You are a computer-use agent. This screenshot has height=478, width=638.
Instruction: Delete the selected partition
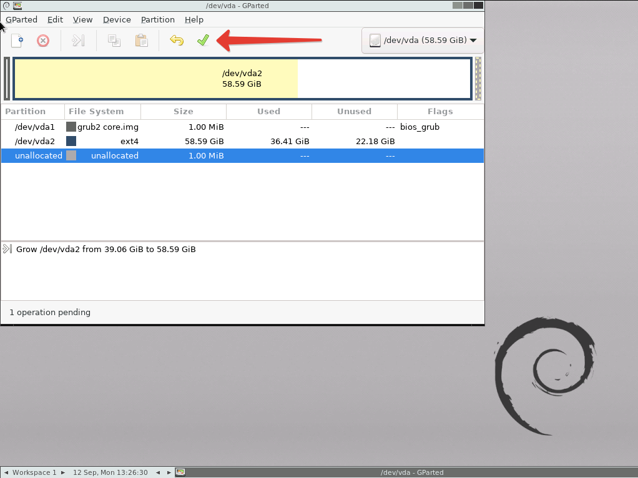(x=42, y=41)
